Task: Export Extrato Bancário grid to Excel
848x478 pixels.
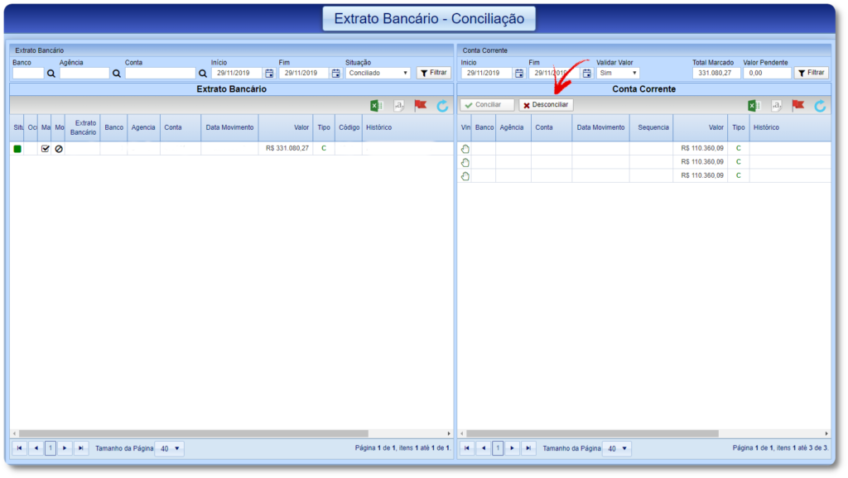Action: (x=376, y=106)
